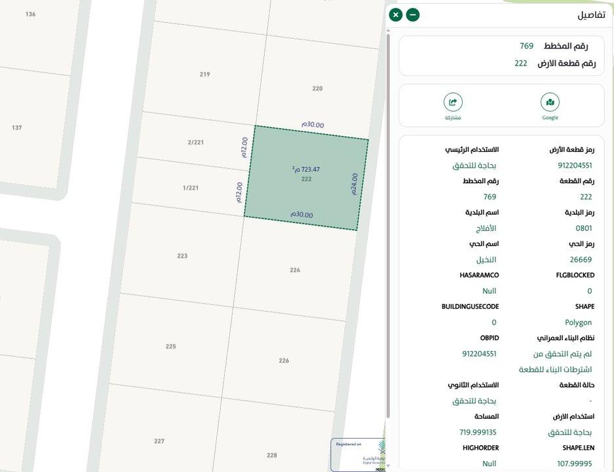This screenshot has width=614, height=472.
Task: Select parcel 223 on the map
Action: coord(182,256)
